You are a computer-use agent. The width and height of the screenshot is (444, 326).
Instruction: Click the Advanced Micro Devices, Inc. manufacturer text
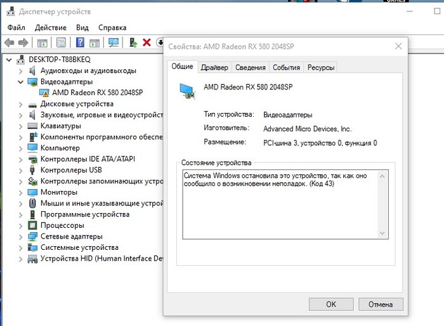coord(307,129)
